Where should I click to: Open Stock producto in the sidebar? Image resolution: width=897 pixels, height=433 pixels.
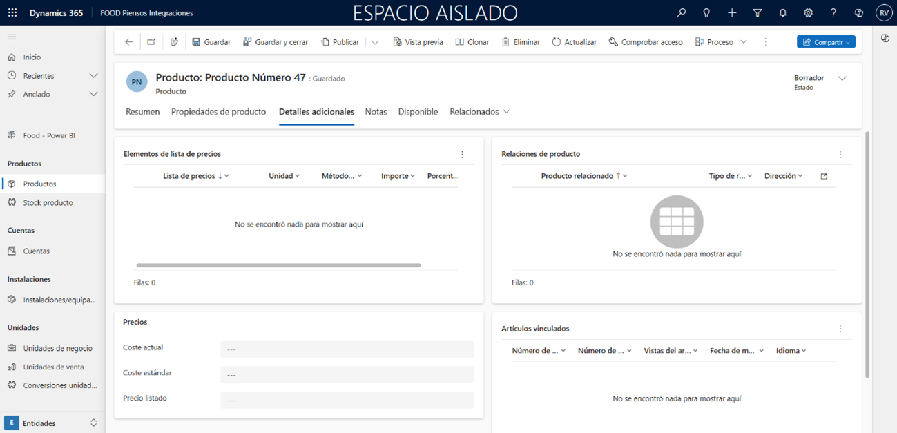coord(48,203)
